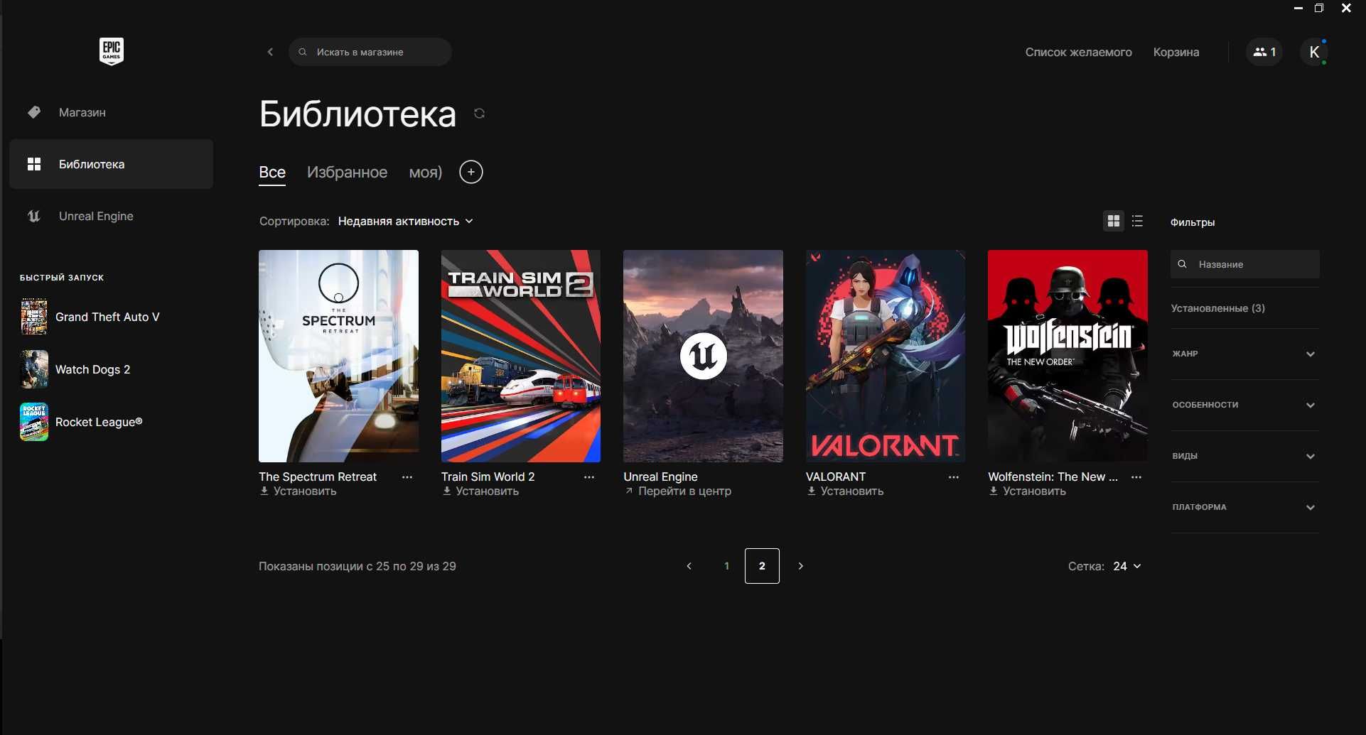Screen dimensions: 1366x735
Task: Open Магазин in the sidebar
Action: tap(111, 112)
